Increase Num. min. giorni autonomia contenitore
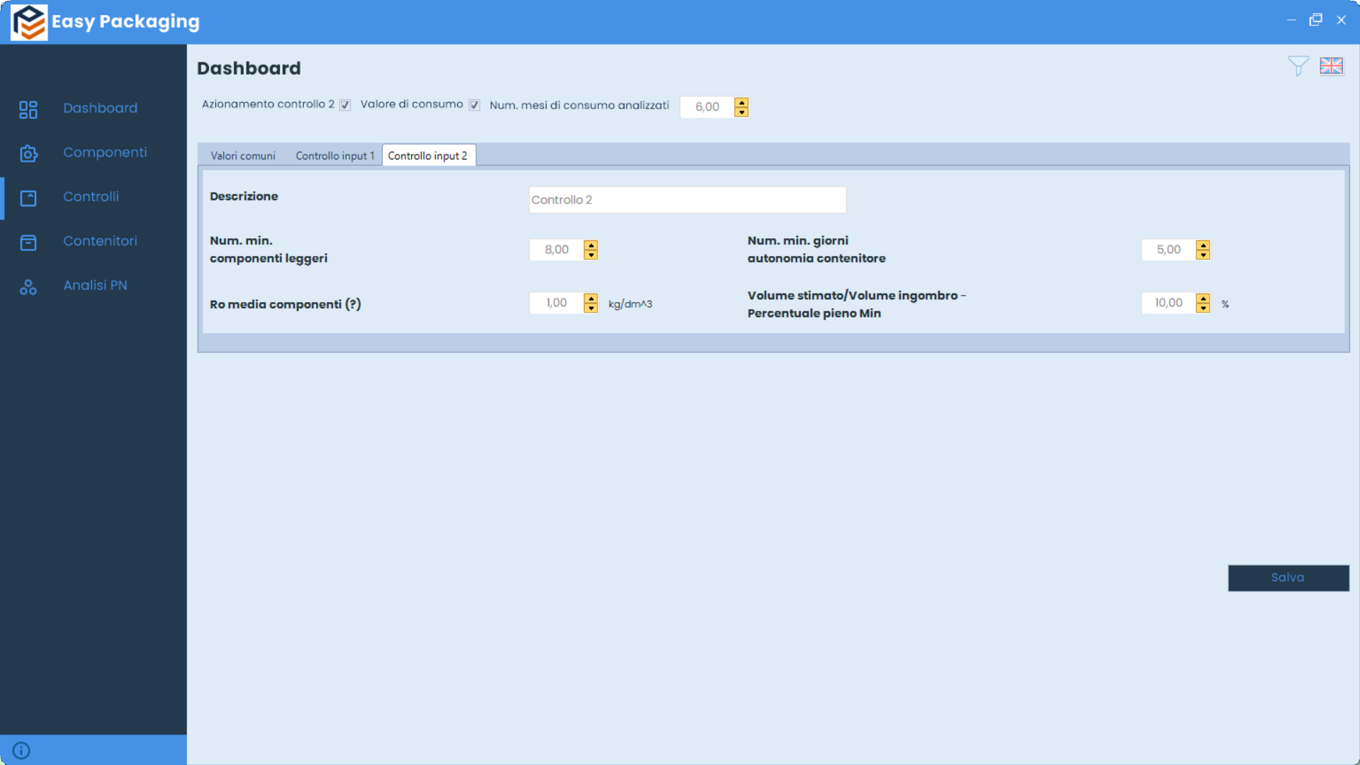This screenshot has width=1360, height=765. pyautogui.click(x=1203, y=245)
